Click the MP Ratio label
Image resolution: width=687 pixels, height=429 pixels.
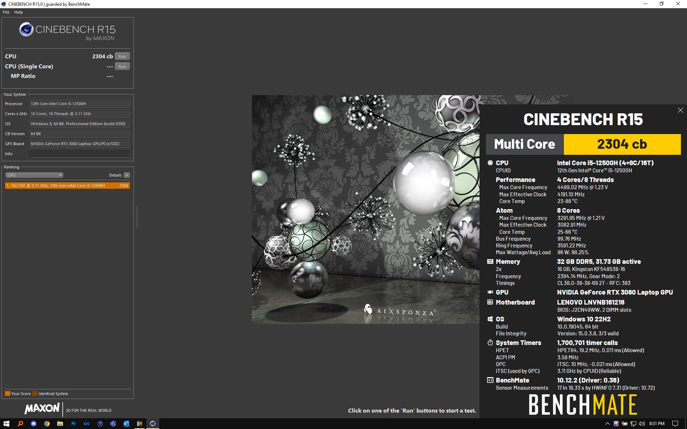(23, 76)
